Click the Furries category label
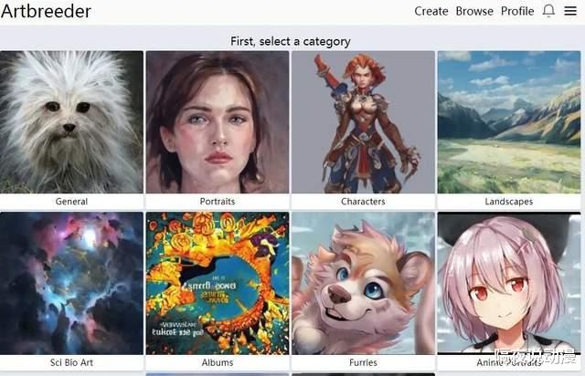This screenshot has height=376, width=585. coord(363,362)
